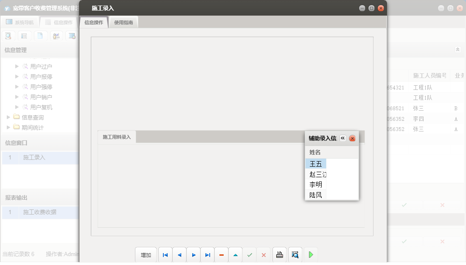Screen dimensions: 466x265
Task: Go to the first record using the navigation arrow
Action: (x=165, y=255)
